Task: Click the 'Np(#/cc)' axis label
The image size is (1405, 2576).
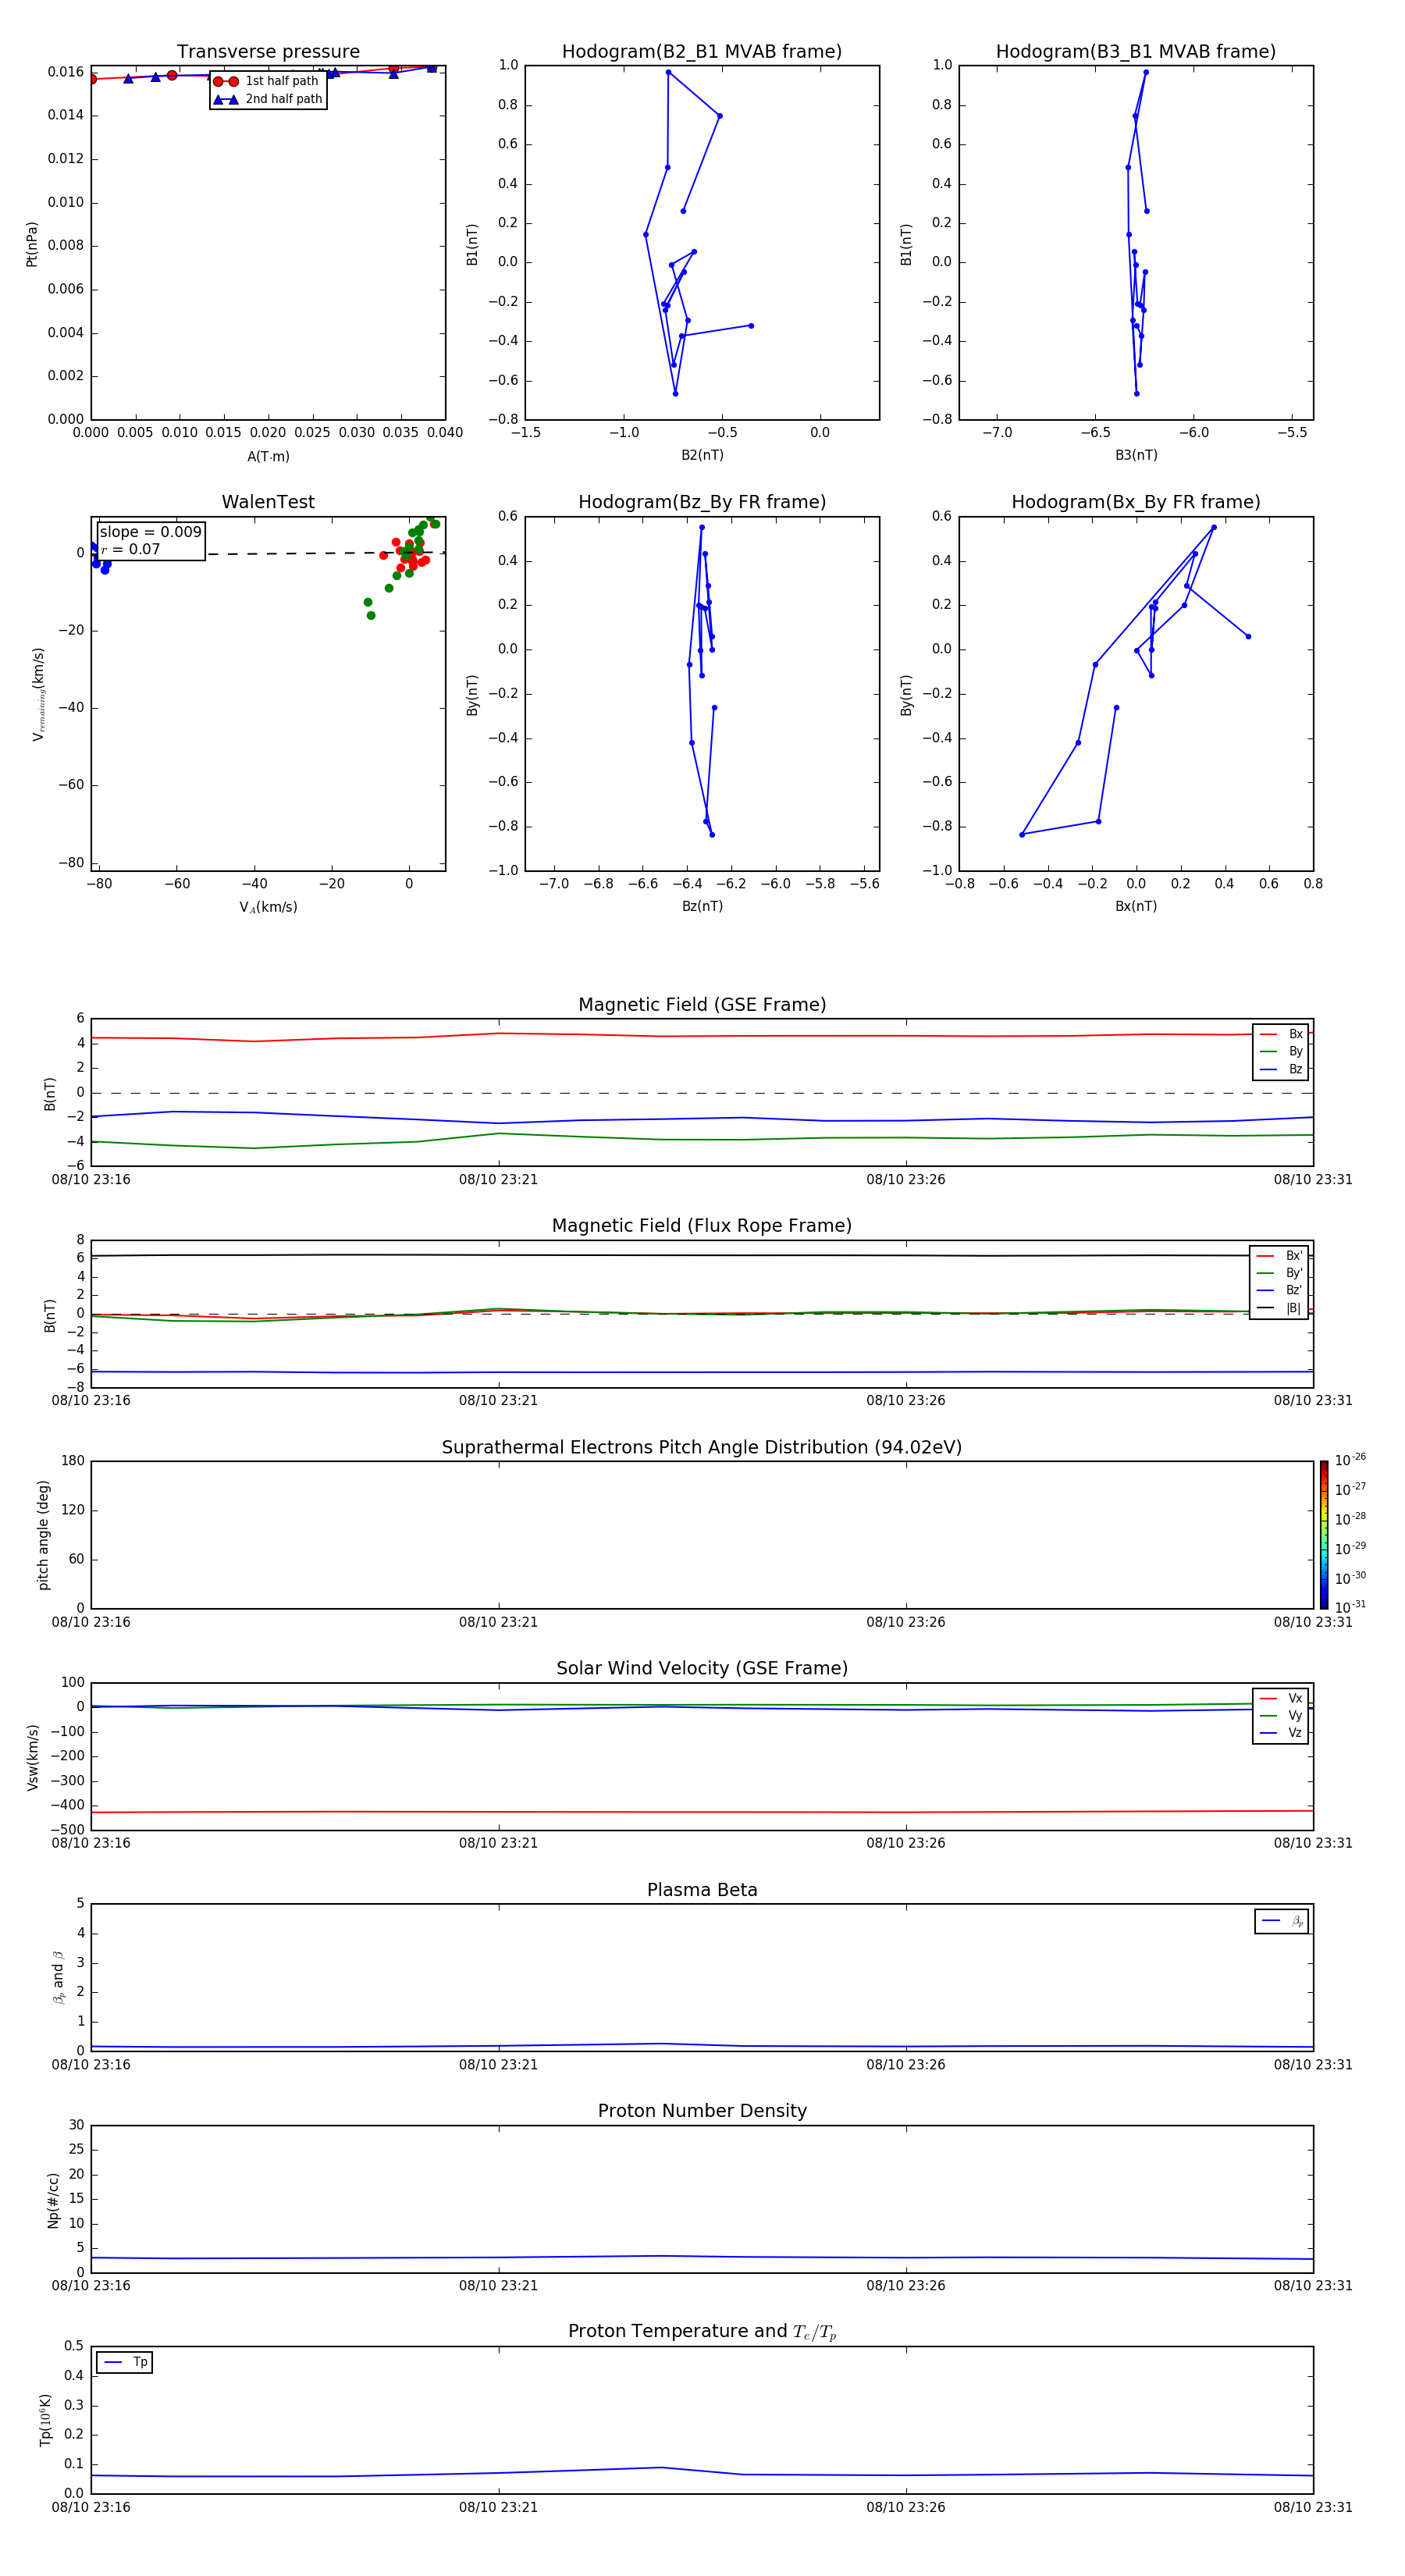Action: point(53,2199)
